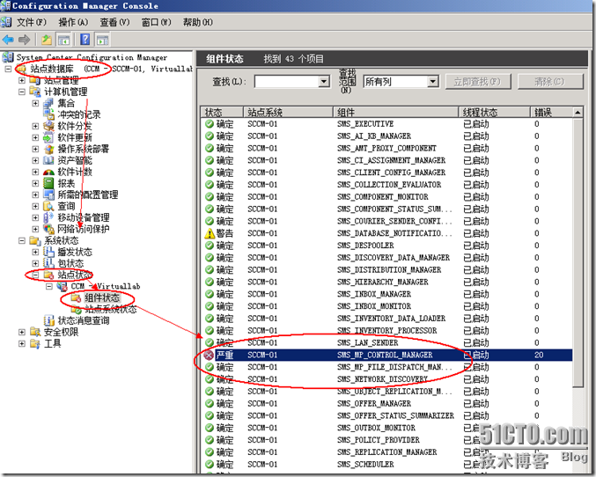Open the 窗口(W) menu
Viewport: 596px width, 477px height.
(156, 22)
